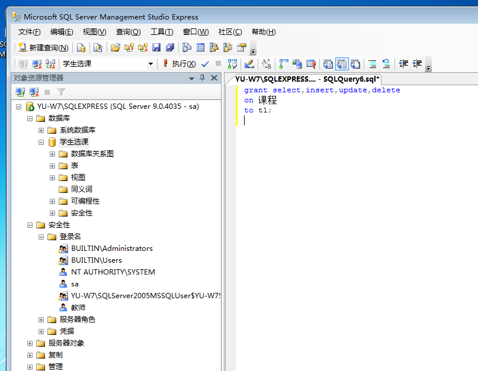
Task: Click the Open File folder icon
Action: [x=116, y=47]
